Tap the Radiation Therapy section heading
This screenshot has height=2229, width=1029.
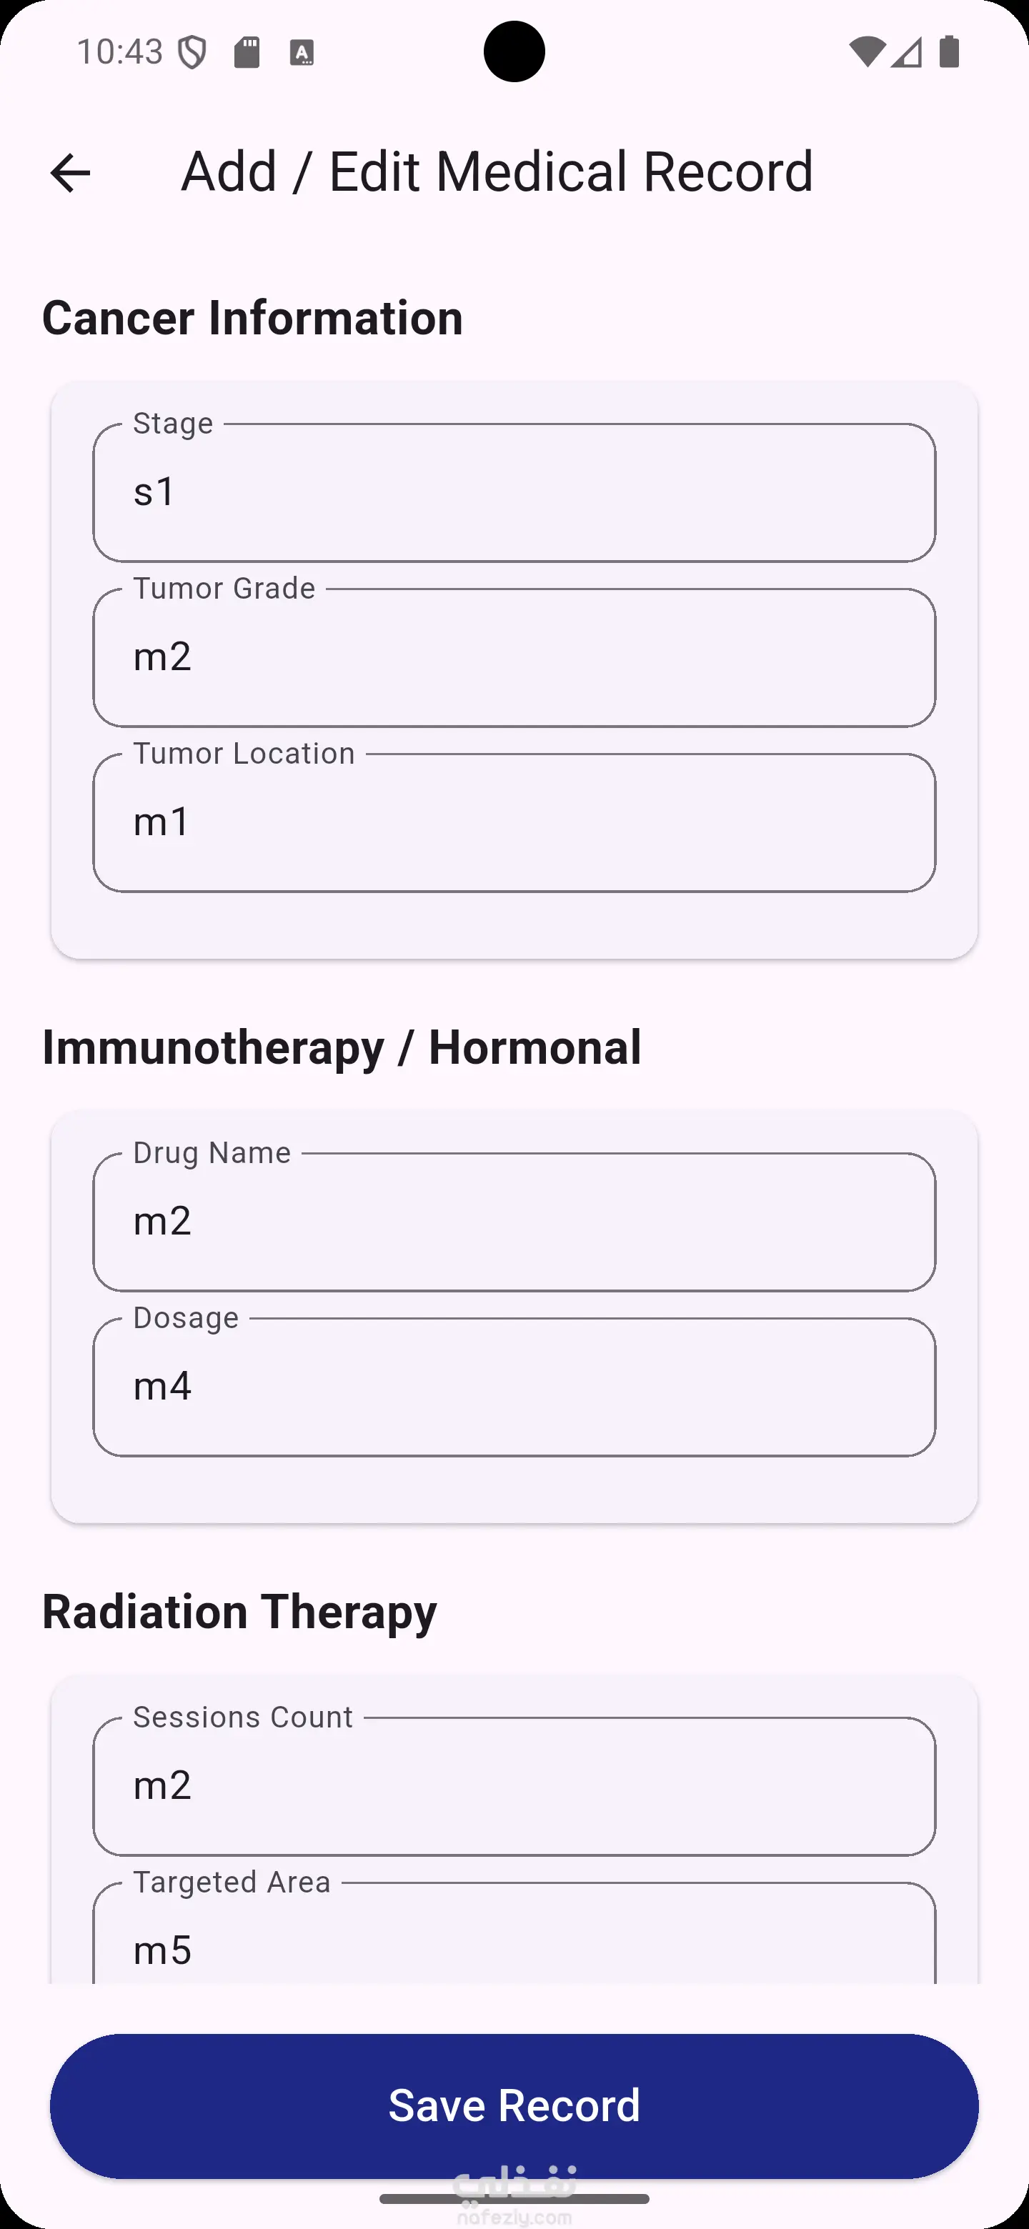click(239, 1611)
